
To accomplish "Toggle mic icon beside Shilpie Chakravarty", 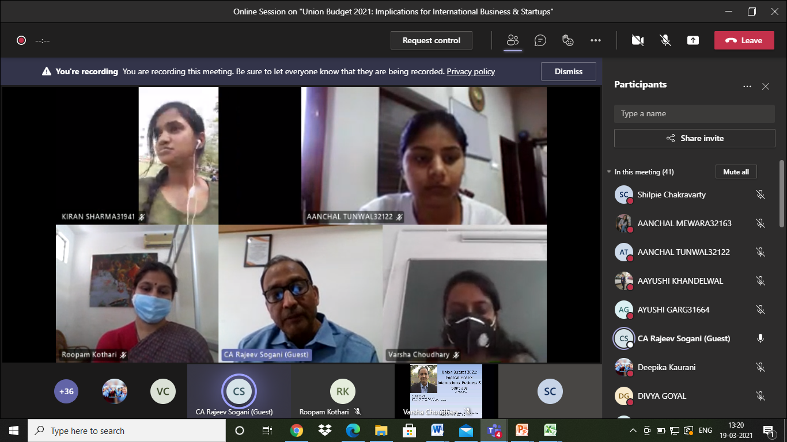I will [x=760, y=195].
